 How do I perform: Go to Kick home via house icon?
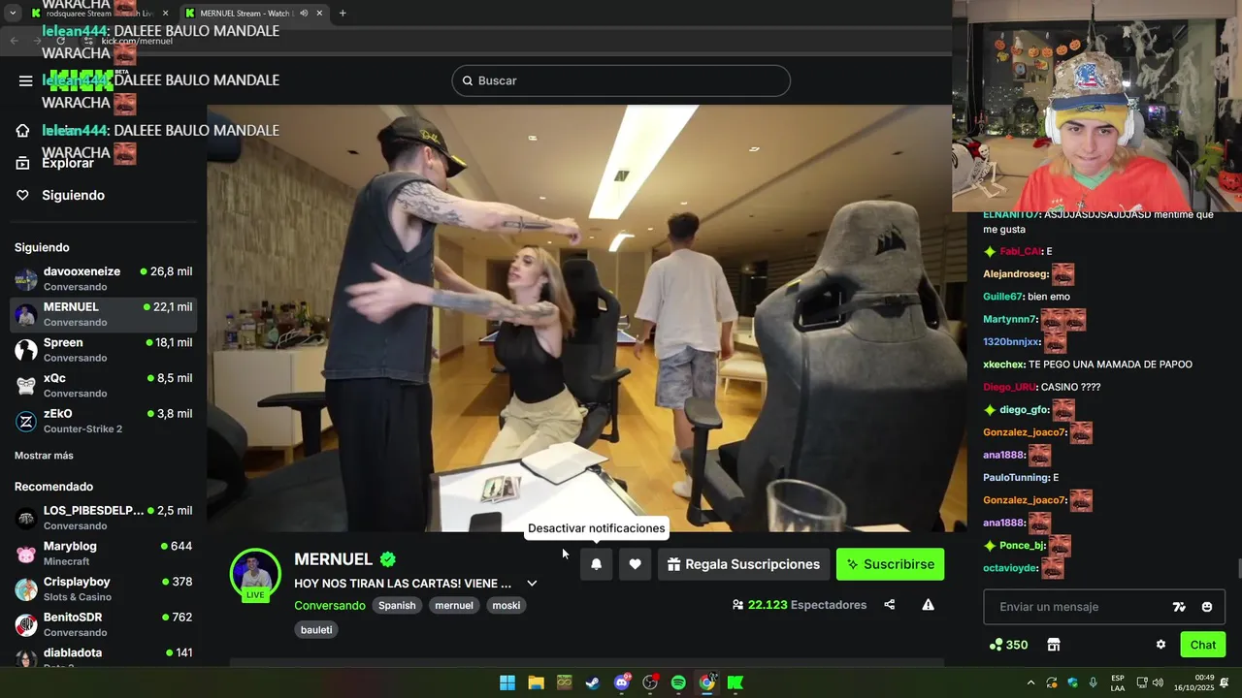(x=23, y=131)
